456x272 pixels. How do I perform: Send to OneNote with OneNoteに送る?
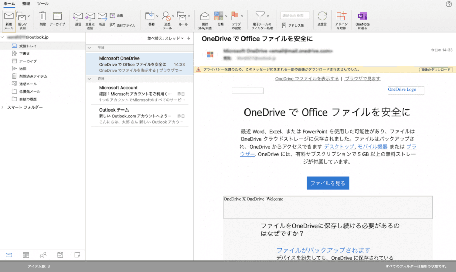coord(362,20)
